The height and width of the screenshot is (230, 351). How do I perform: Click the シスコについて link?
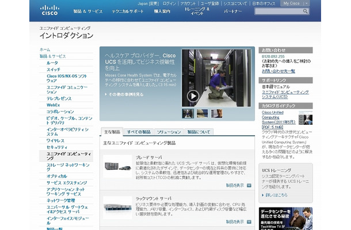click(x=235, y=3)
